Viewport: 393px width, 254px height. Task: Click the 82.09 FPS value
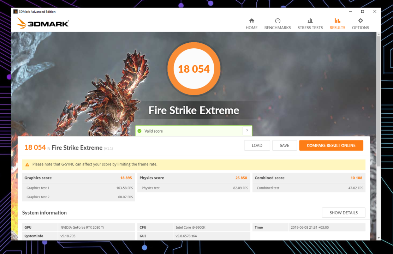[240, 188]
